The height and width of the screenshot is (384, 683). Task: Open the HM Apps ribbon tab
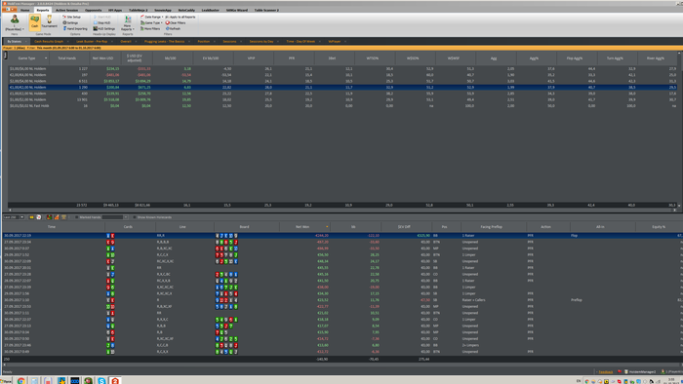coord(115,10)
